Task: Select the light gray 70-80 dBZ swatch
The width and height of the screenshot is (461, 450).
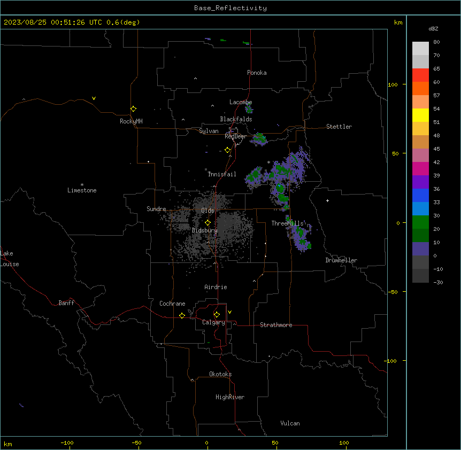Action: [x=420, y=49]
